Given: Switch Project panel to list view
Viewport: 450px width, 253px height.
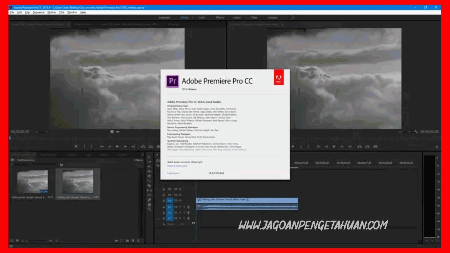Looking at the screenshot, I should point(12,241).
